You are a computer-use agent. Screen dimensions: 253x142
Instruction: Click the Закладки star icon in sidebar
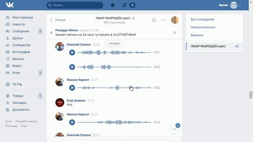pos(8,103)
